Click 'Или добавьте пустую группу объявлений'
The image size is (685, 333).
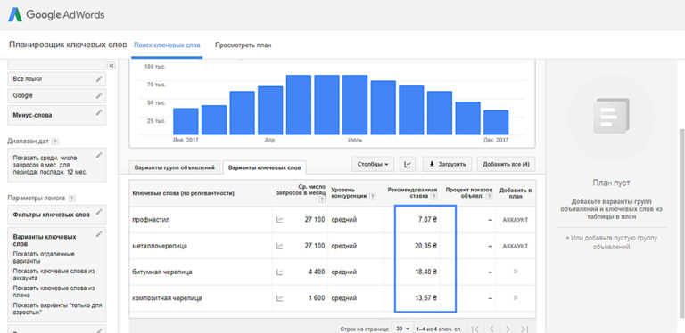(x=611, y=242)
